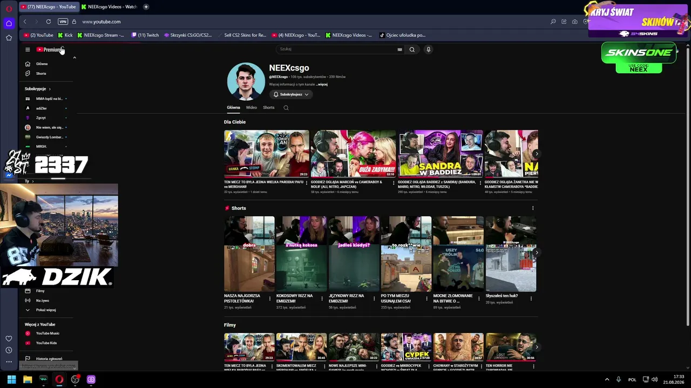Click the address bar showing www.youtube.com

coord(101,22)
